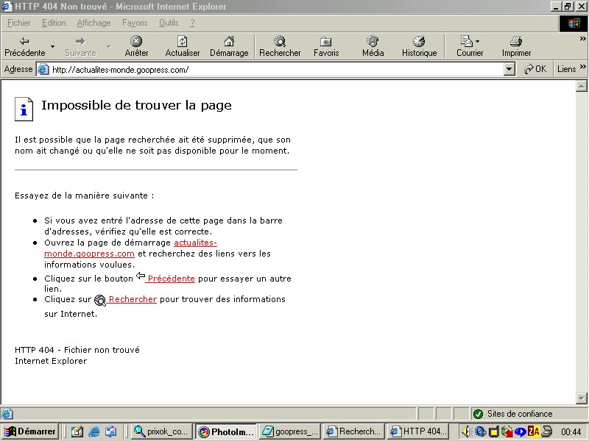Click the 'HTTP 404 - Fichier non trouvé' text
This screenshot has width=589, height=441.
(77, 350)
